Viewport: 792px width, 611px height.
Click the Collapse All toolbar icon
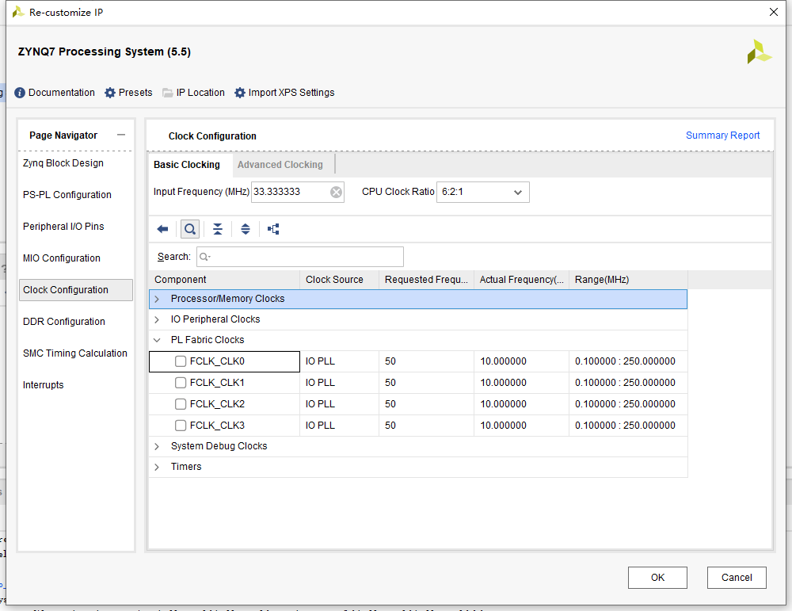(x=218, y=229)
